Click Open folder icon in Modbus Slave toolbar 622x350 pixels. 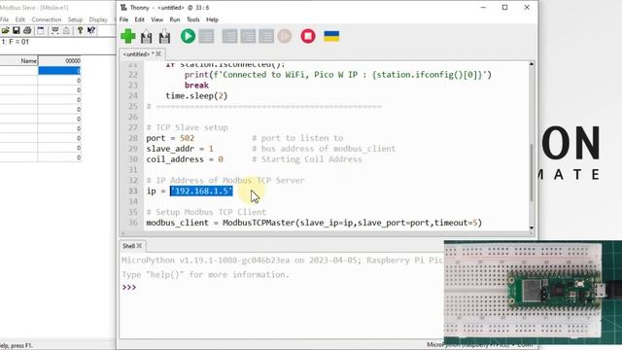click(x=5, y=30)
